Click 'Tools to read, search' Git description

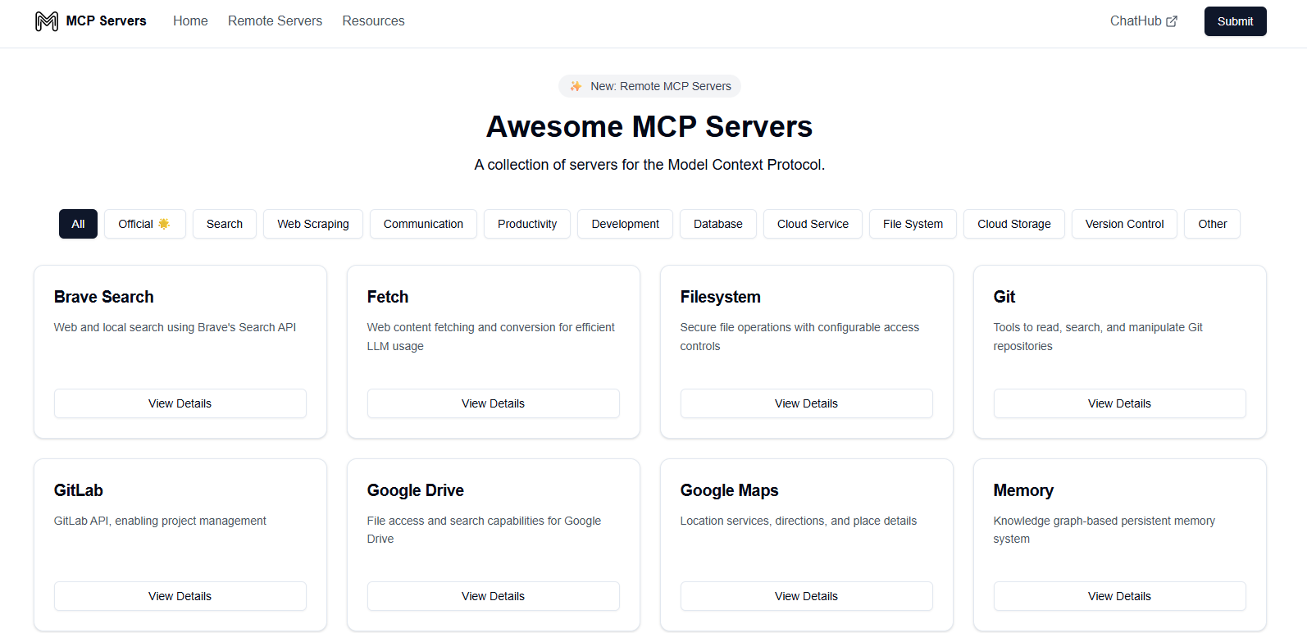(1098, 336)
